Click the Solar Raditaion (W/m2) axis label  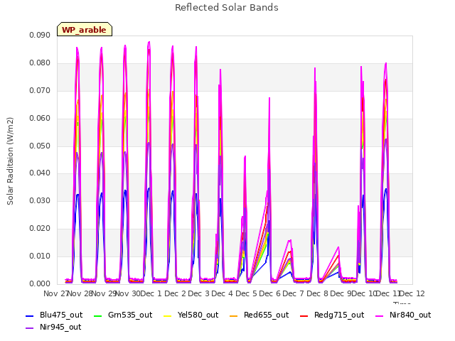tap(10, 161)
